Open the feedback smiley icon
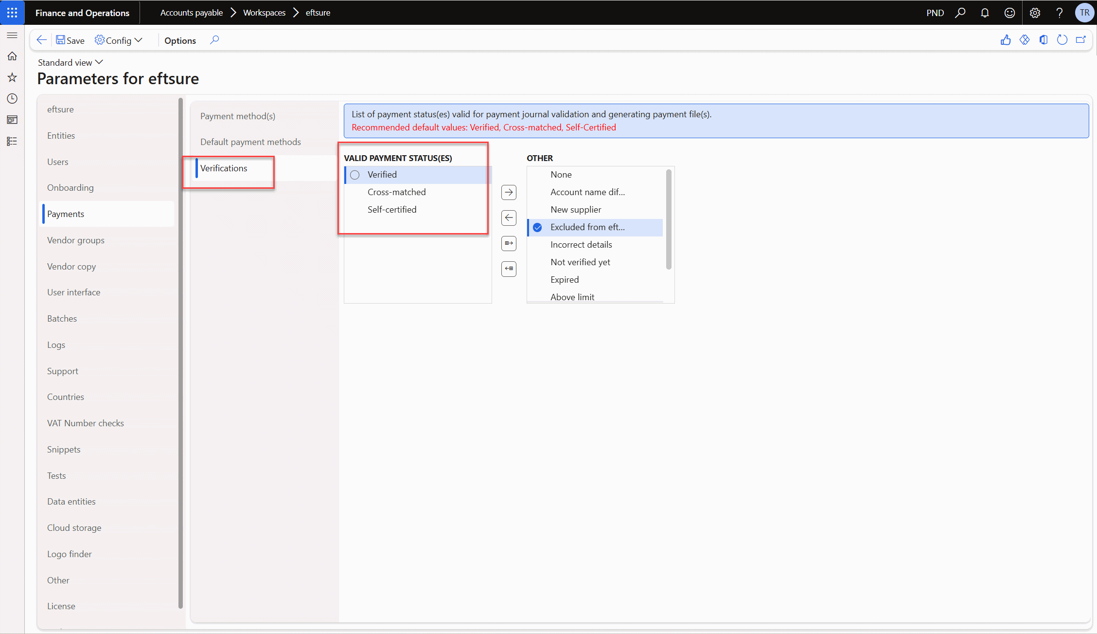 coord(1009,13)
